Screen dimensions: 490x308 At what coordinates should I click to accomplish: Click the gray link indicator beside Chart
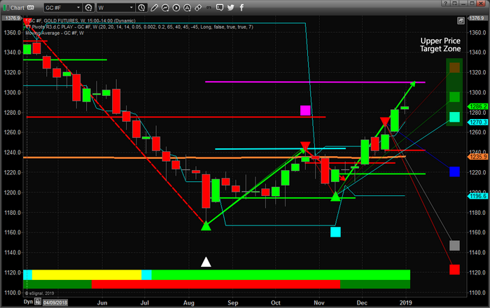coord(8,8)
